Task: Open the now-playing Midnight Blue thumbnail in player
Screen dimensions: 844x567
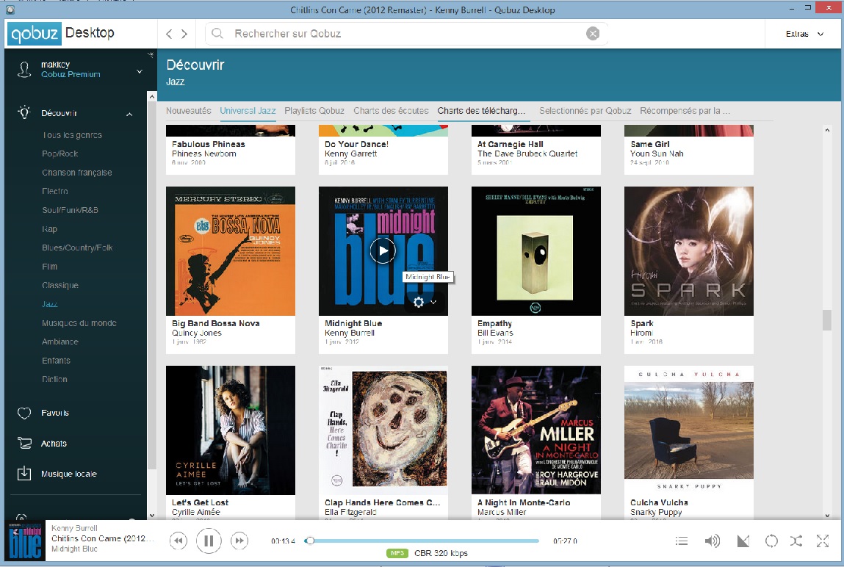Action: (25, 541)
